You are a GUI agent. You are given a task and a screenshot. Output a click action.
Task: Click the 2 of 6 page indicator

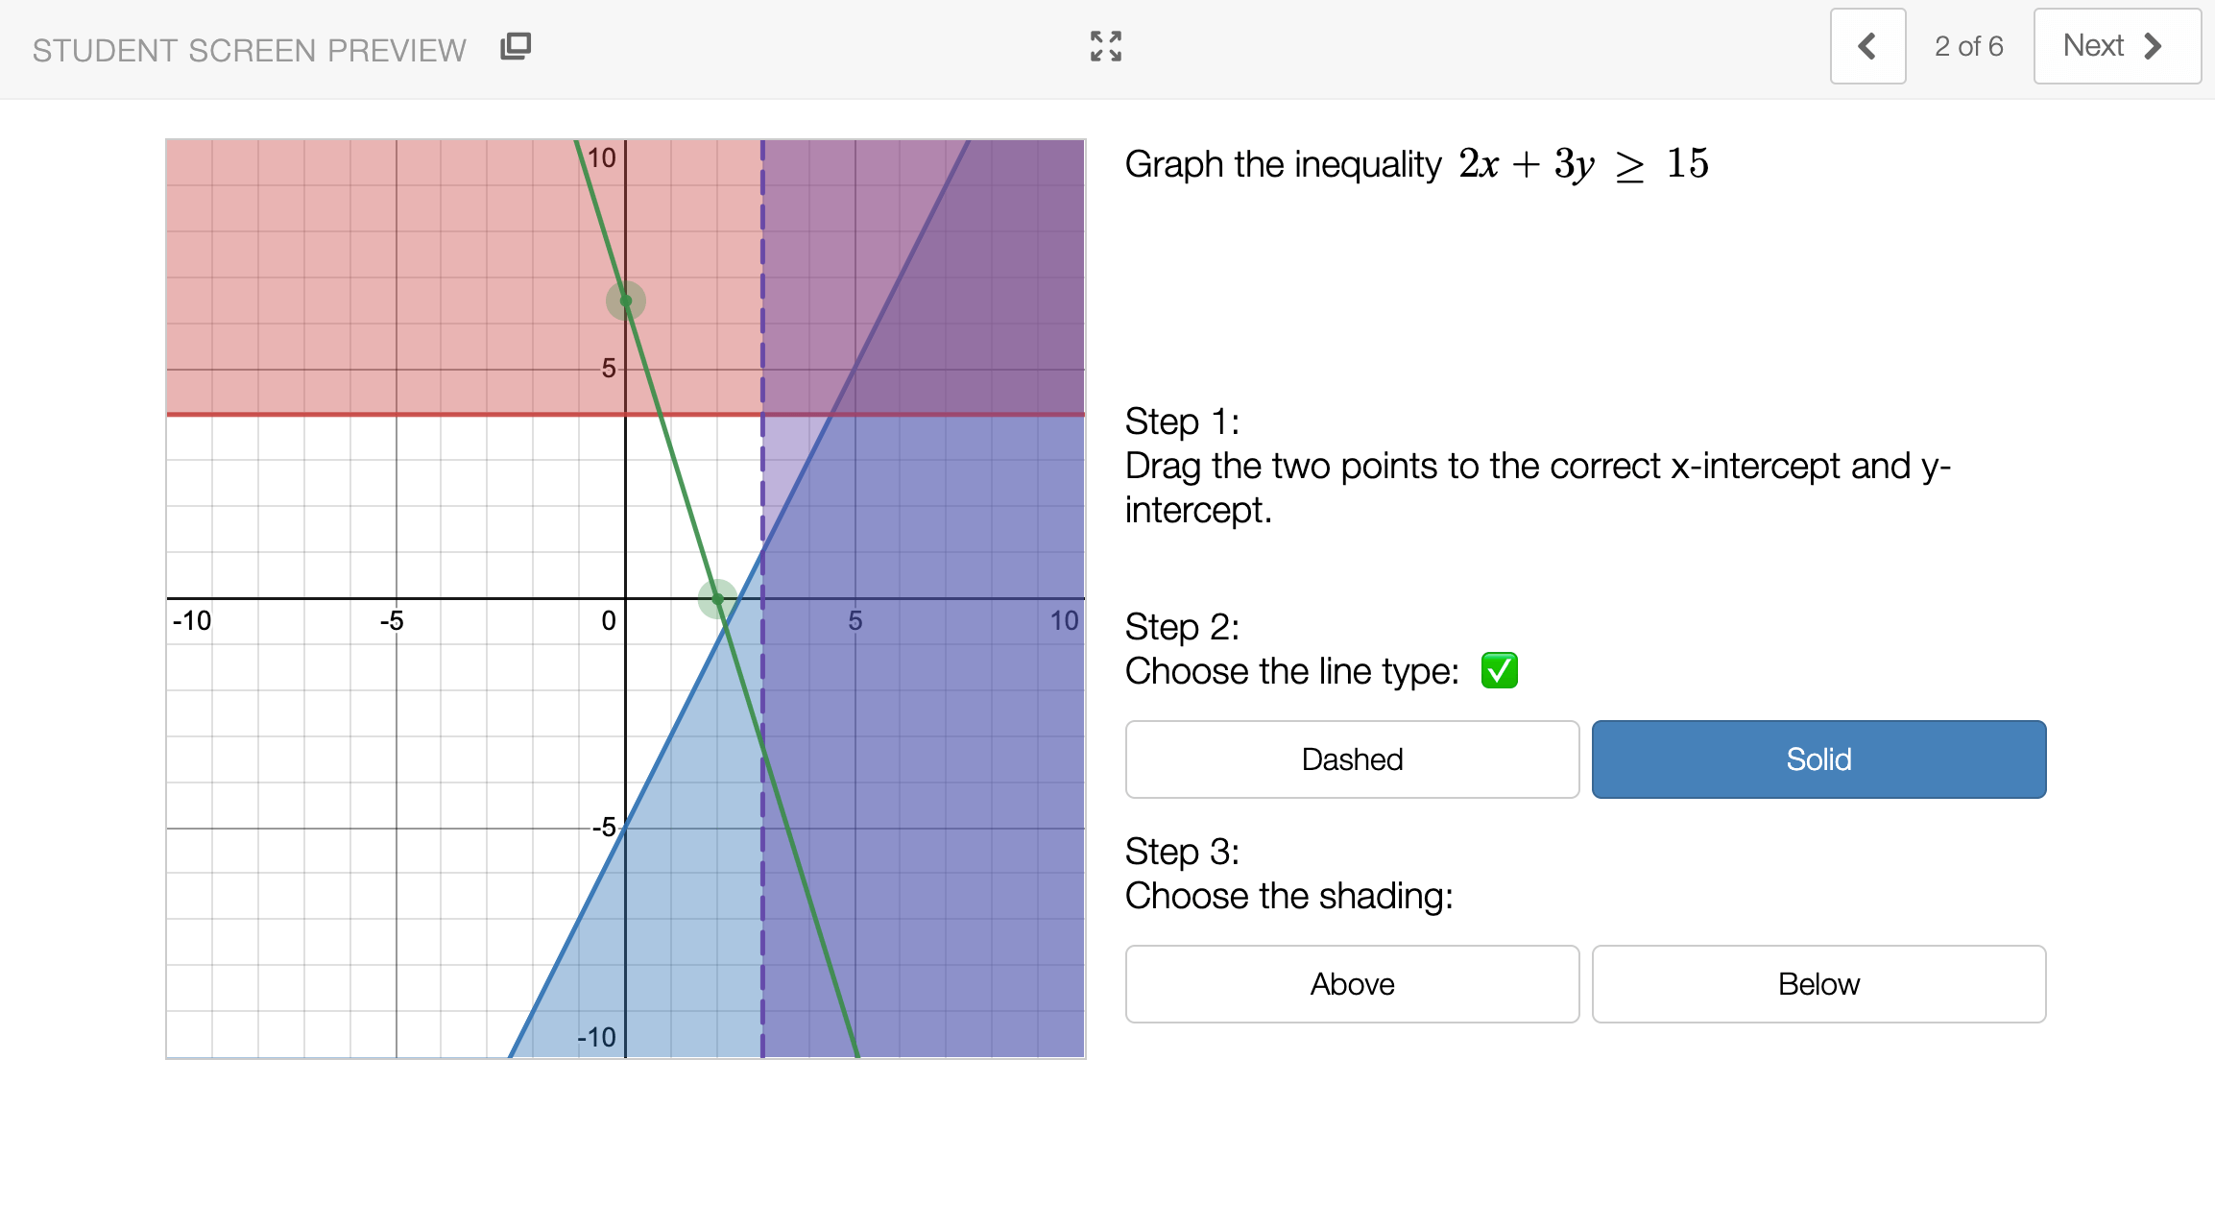[1968, 46]
